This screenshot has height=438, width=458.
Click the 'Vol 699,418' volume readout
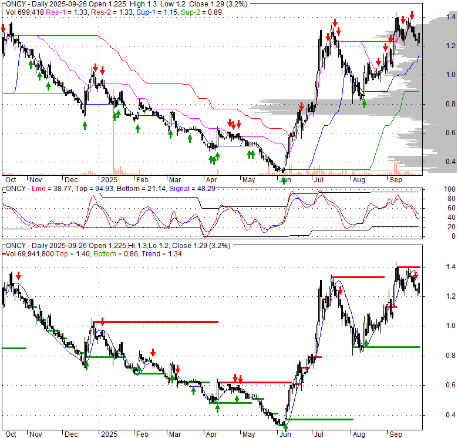(25, 12)
